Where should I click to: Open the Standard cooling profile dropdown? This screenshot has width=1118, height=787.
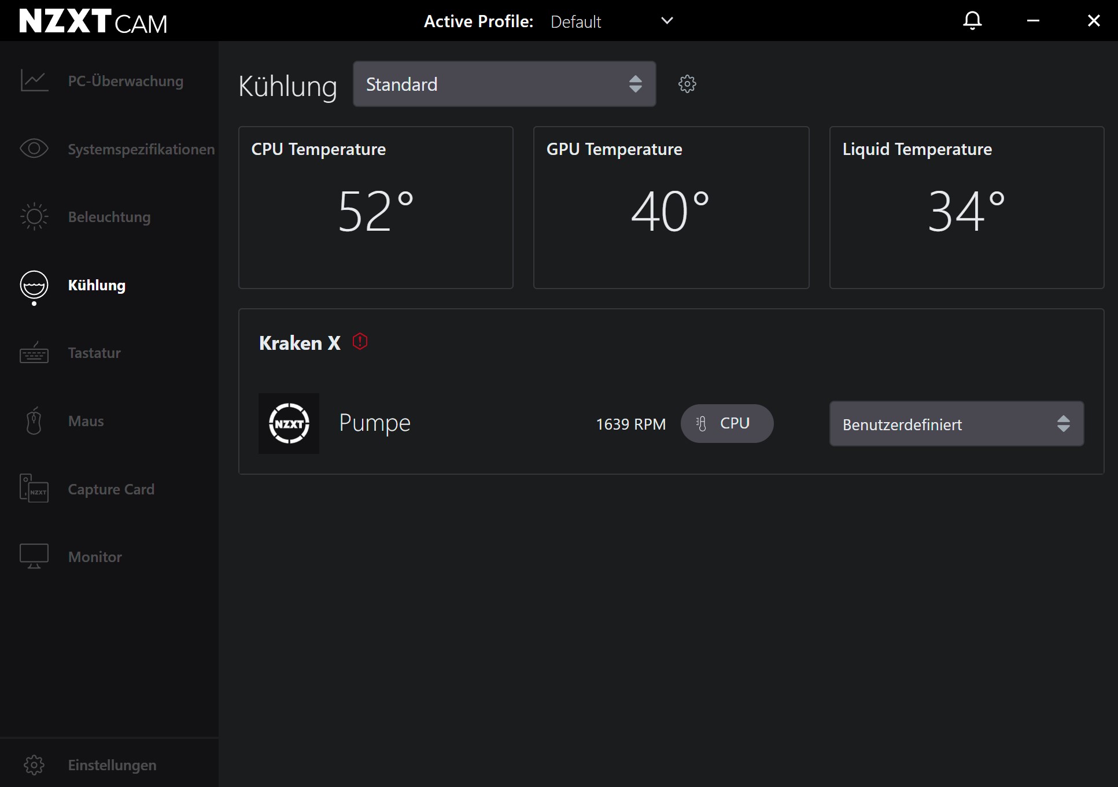(504, 84)
